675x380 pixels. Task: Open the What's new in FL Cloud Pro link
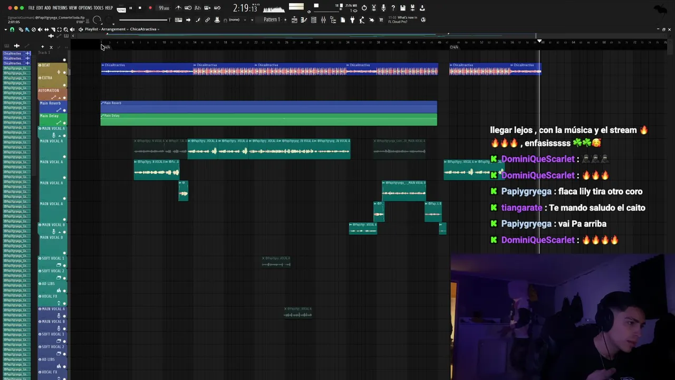click(402, 20)
